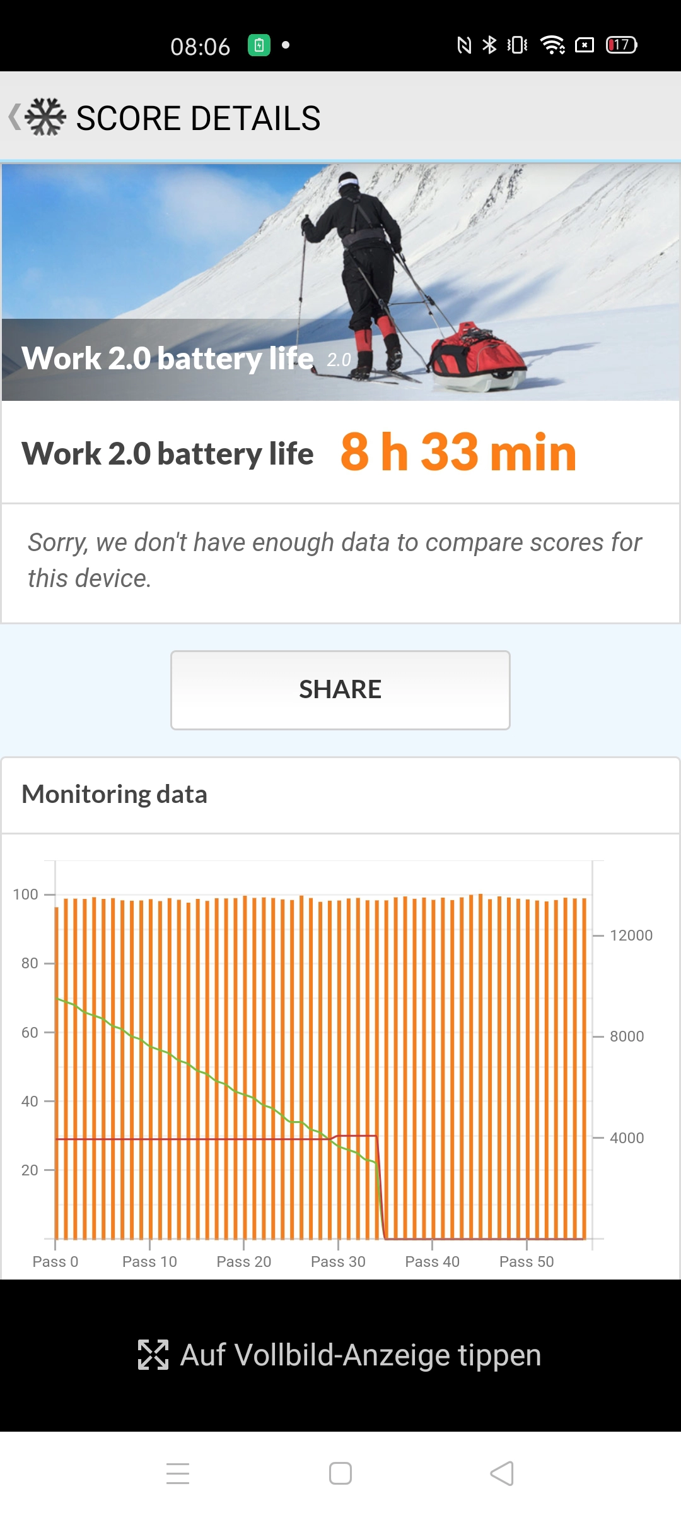Tap the 8 h 33 min result

[x=458, y=452]
